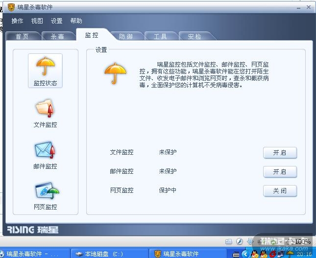Click the blue download arrow status icon
Image resolution: width=316 pixels, height=258 pixels.
coord(250,241)
